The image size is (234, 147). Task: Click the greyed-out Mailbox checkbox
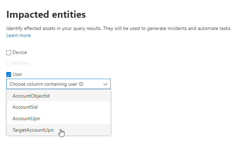[9, 63]
